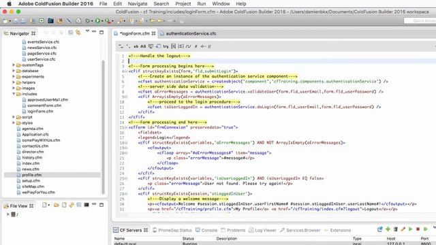Image resolution: width=436 pixels, height=245 pixels.
Task: Expand the root '/' in File View
Action: [7, 214]
